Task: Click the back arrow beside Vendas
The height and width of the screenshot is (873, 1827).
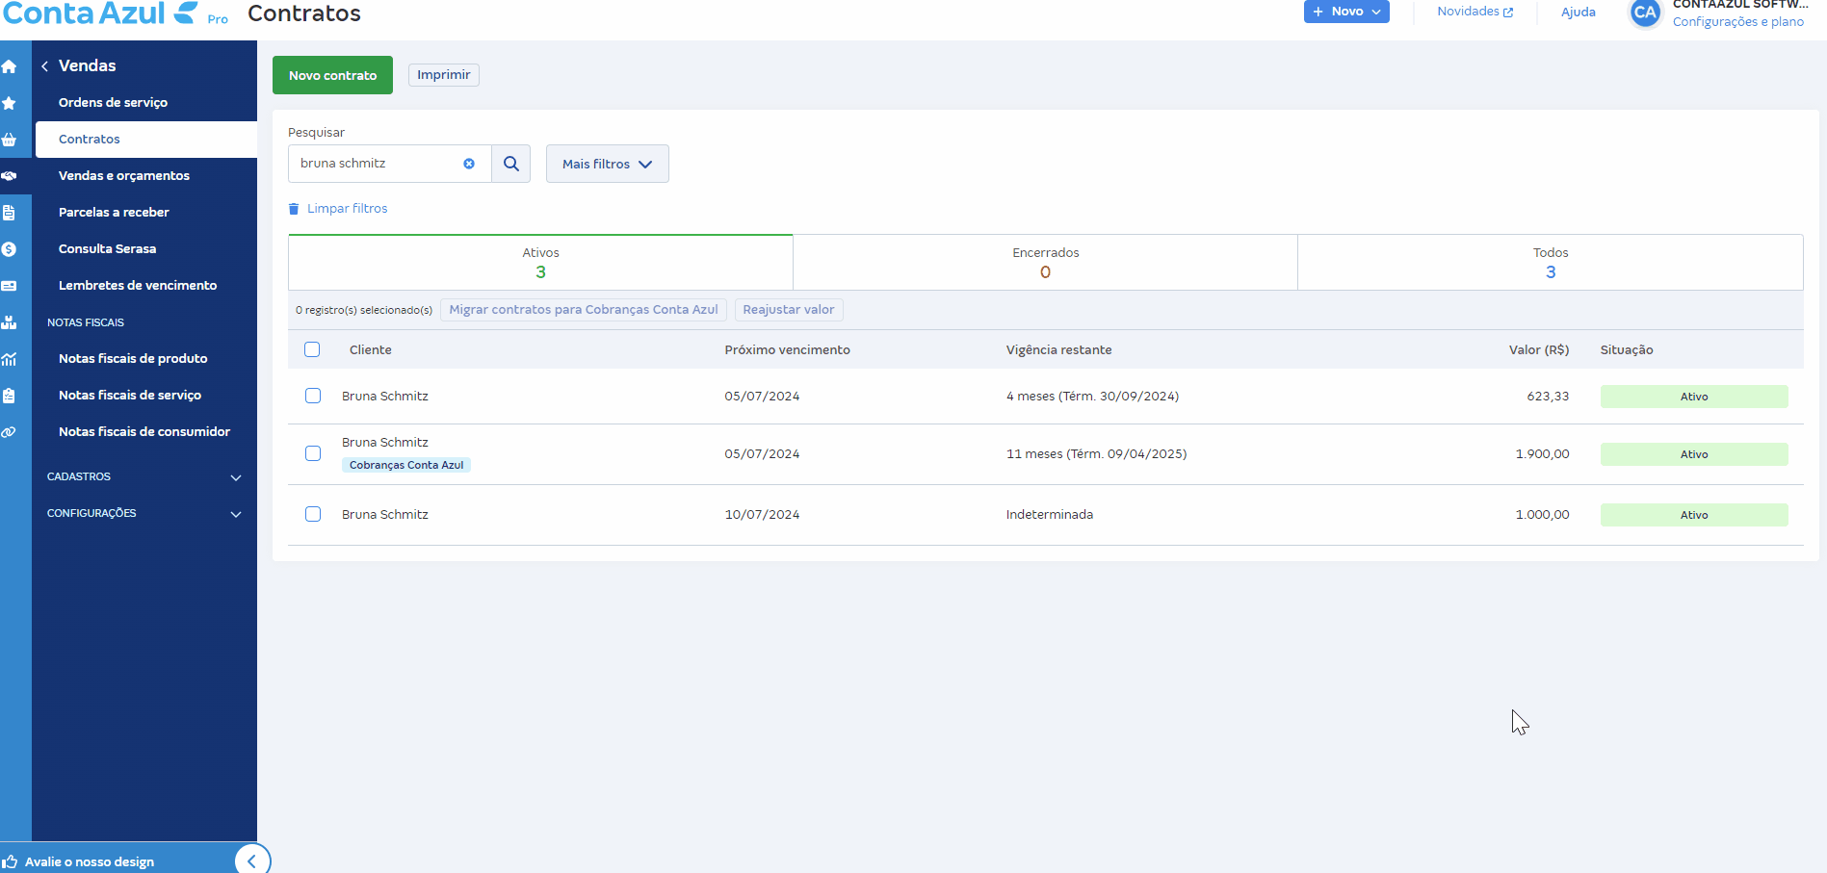Action: (x=44, y=65)
